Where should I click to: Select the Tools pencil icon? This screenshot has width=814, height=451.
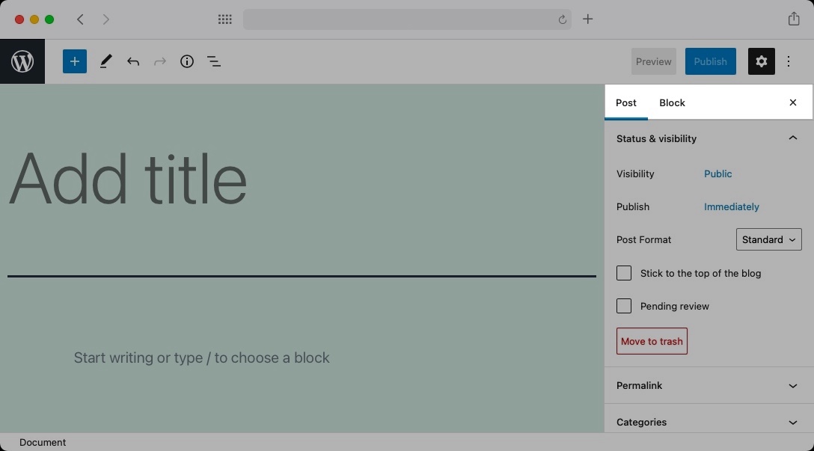[105, 61]
